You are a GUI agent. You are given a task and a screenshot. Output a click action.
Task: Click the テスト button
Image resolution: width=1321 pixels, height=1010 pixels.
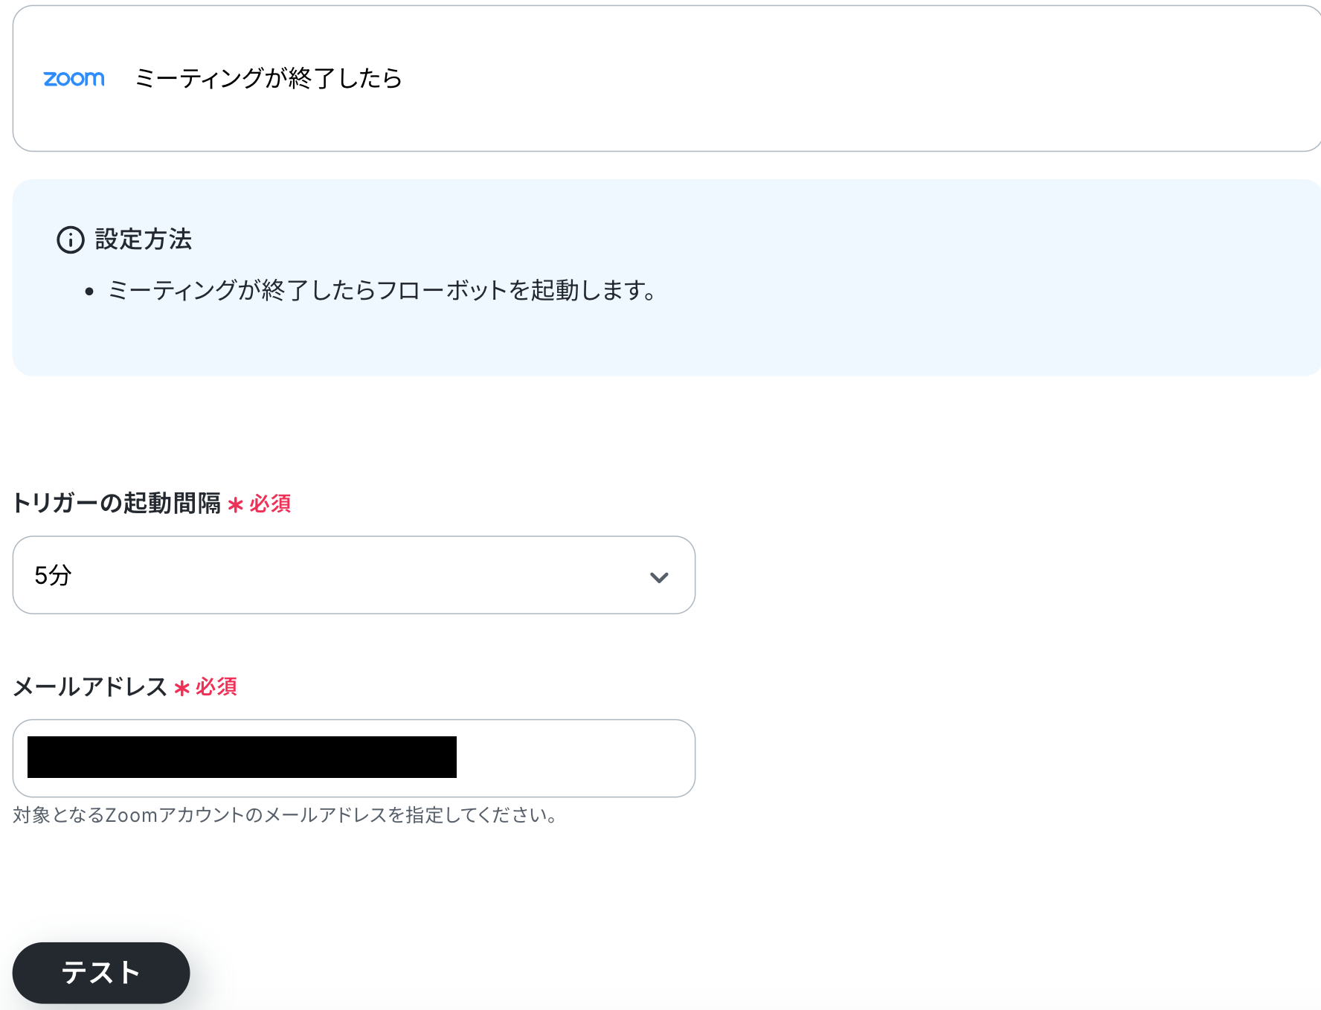(x=101, y=973)
